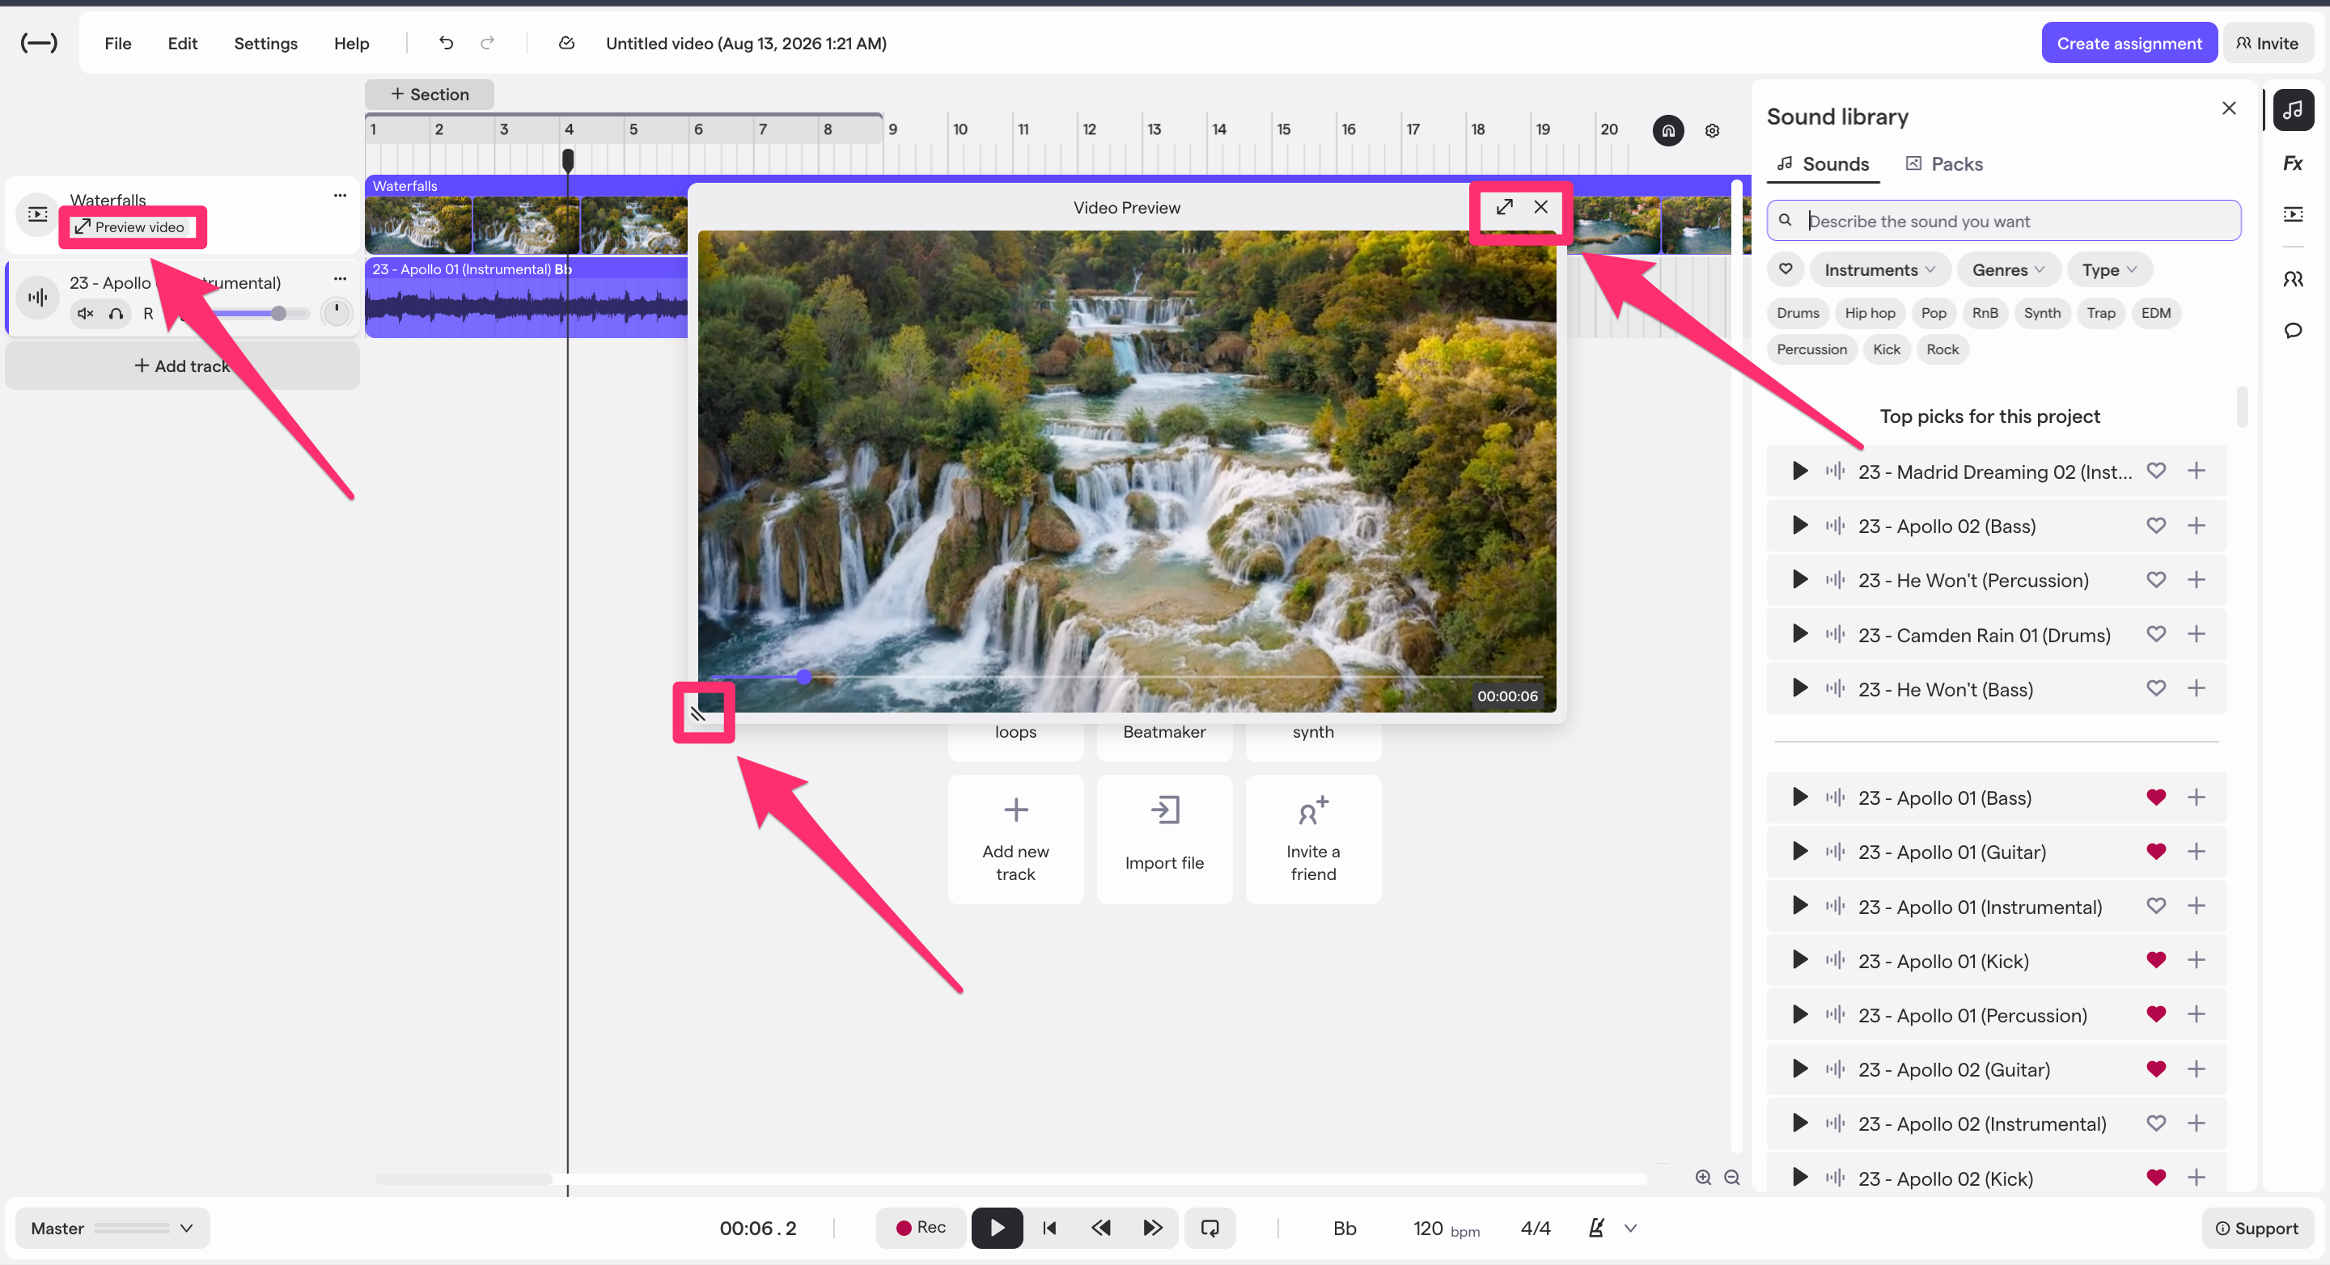Open the File menu
Screen dimensions: 2330x1265
click(x=117, y=43)
